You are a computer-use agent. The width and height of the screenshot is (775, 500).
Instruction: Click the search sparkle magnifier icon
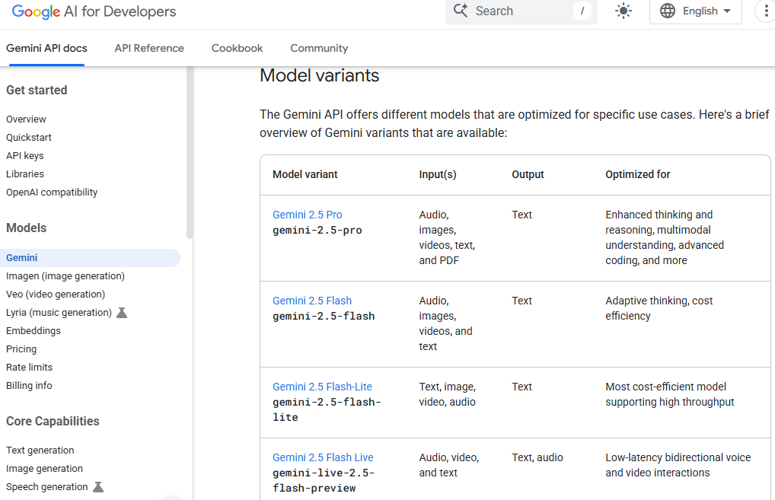pos(461,11)
